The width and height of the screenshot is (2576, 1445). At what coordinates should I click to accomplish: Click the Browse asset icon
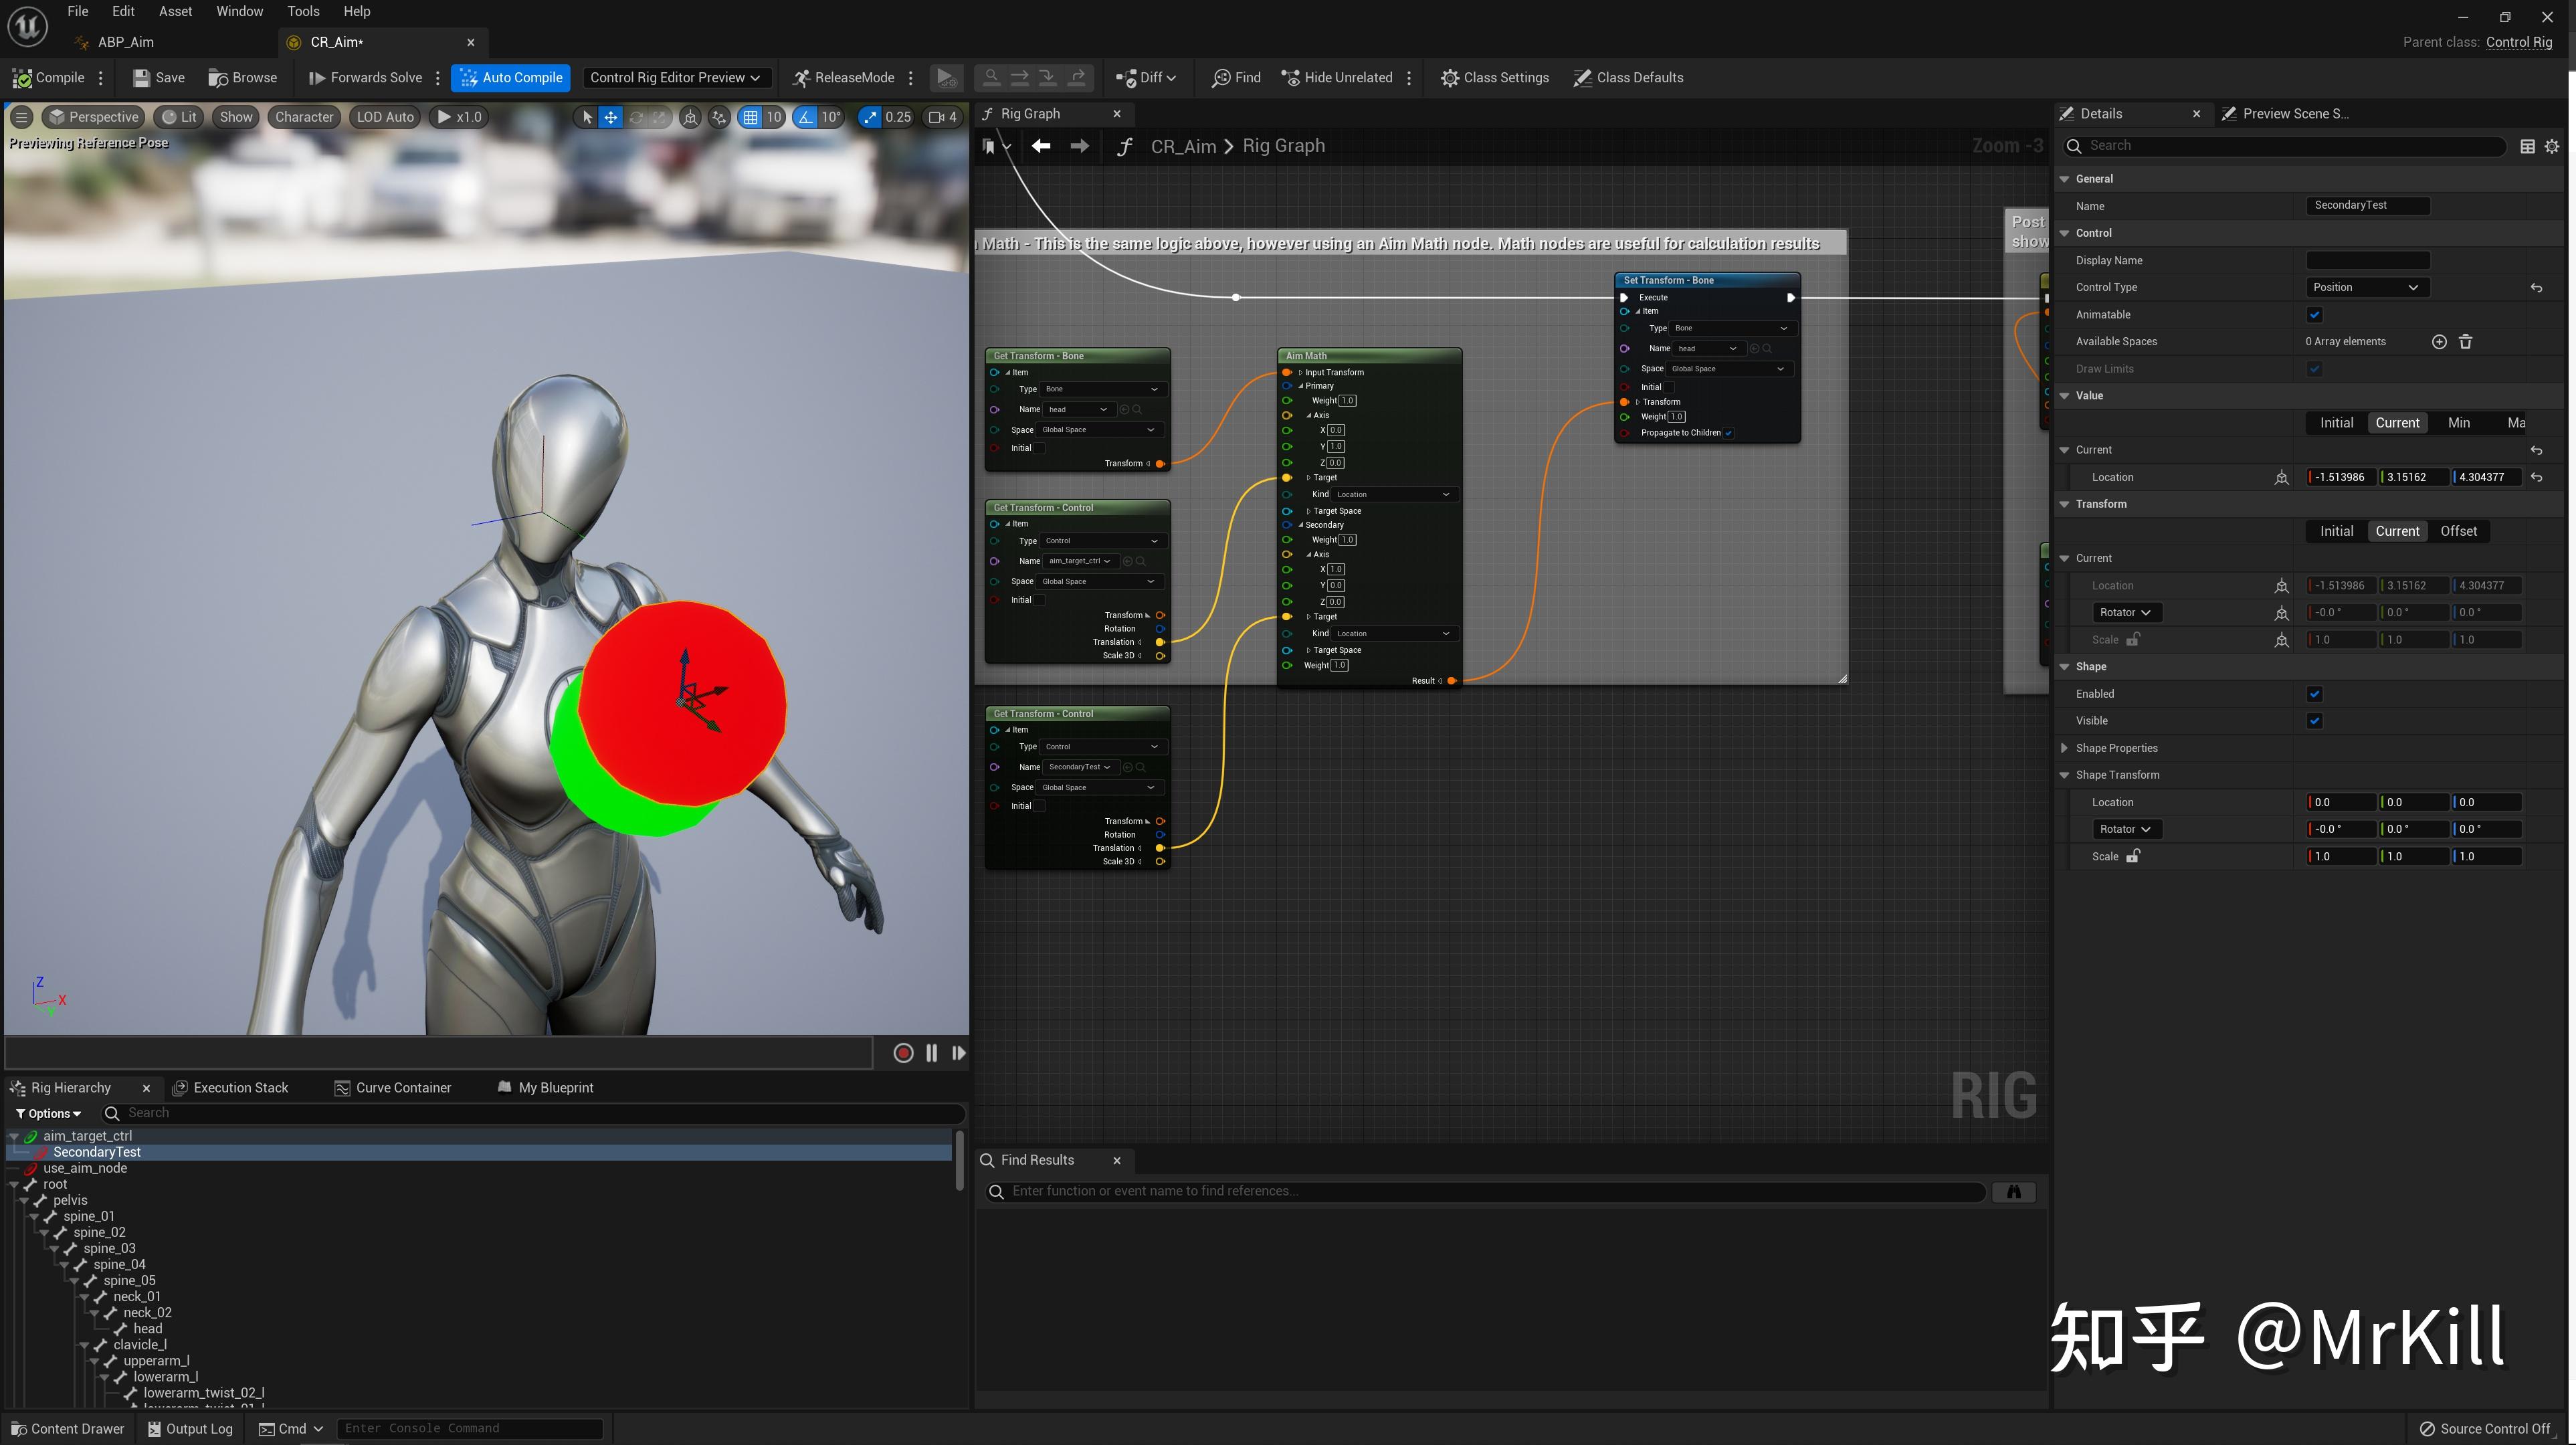click(218, 78)
